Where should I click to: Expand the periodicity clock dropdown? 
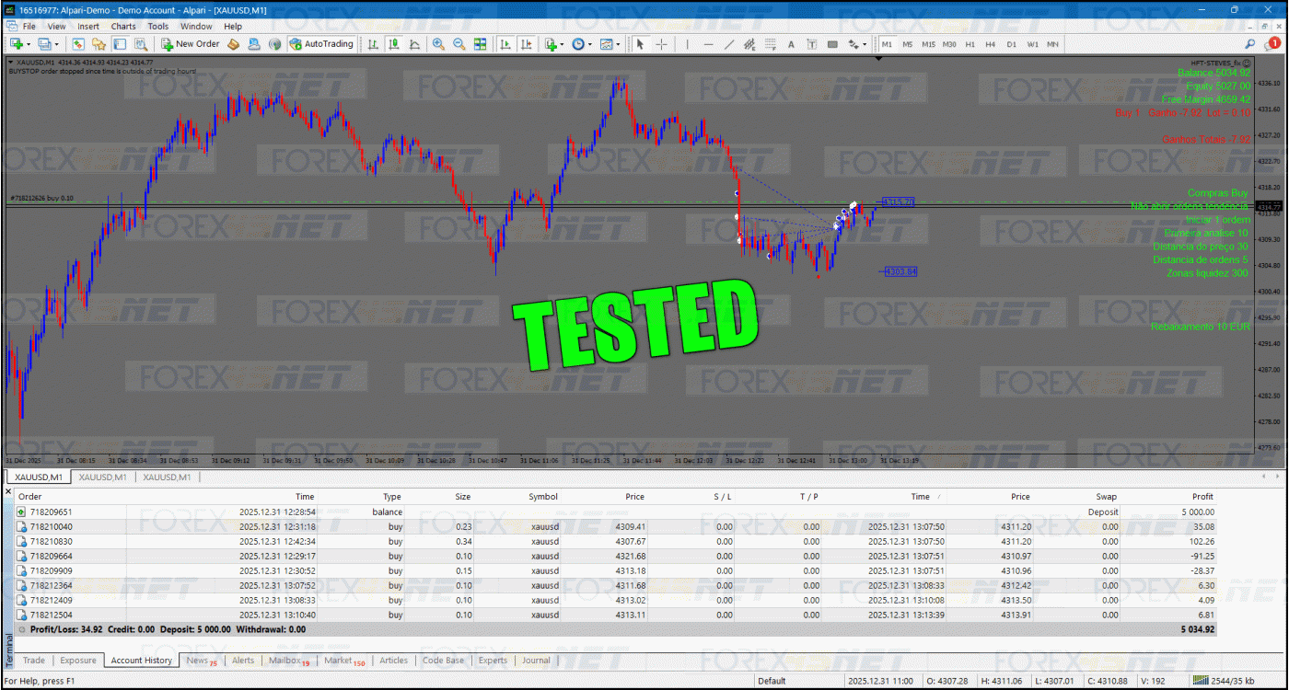pyautogui.click(x=588, y=43)
